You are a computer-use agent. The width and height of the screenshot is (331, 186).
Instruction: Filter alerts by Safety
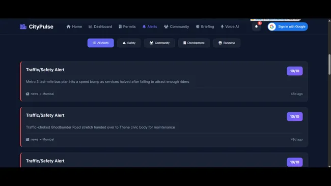[x=129, y=43]
